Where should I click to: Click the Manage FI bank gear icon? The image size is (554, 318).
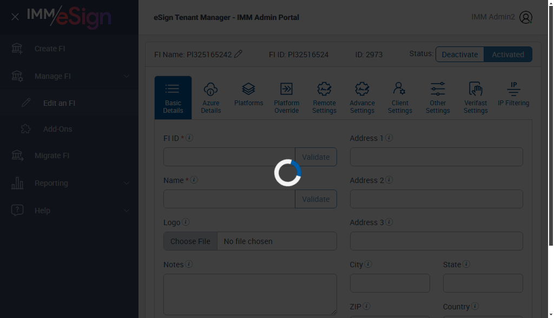click(17, 76)
